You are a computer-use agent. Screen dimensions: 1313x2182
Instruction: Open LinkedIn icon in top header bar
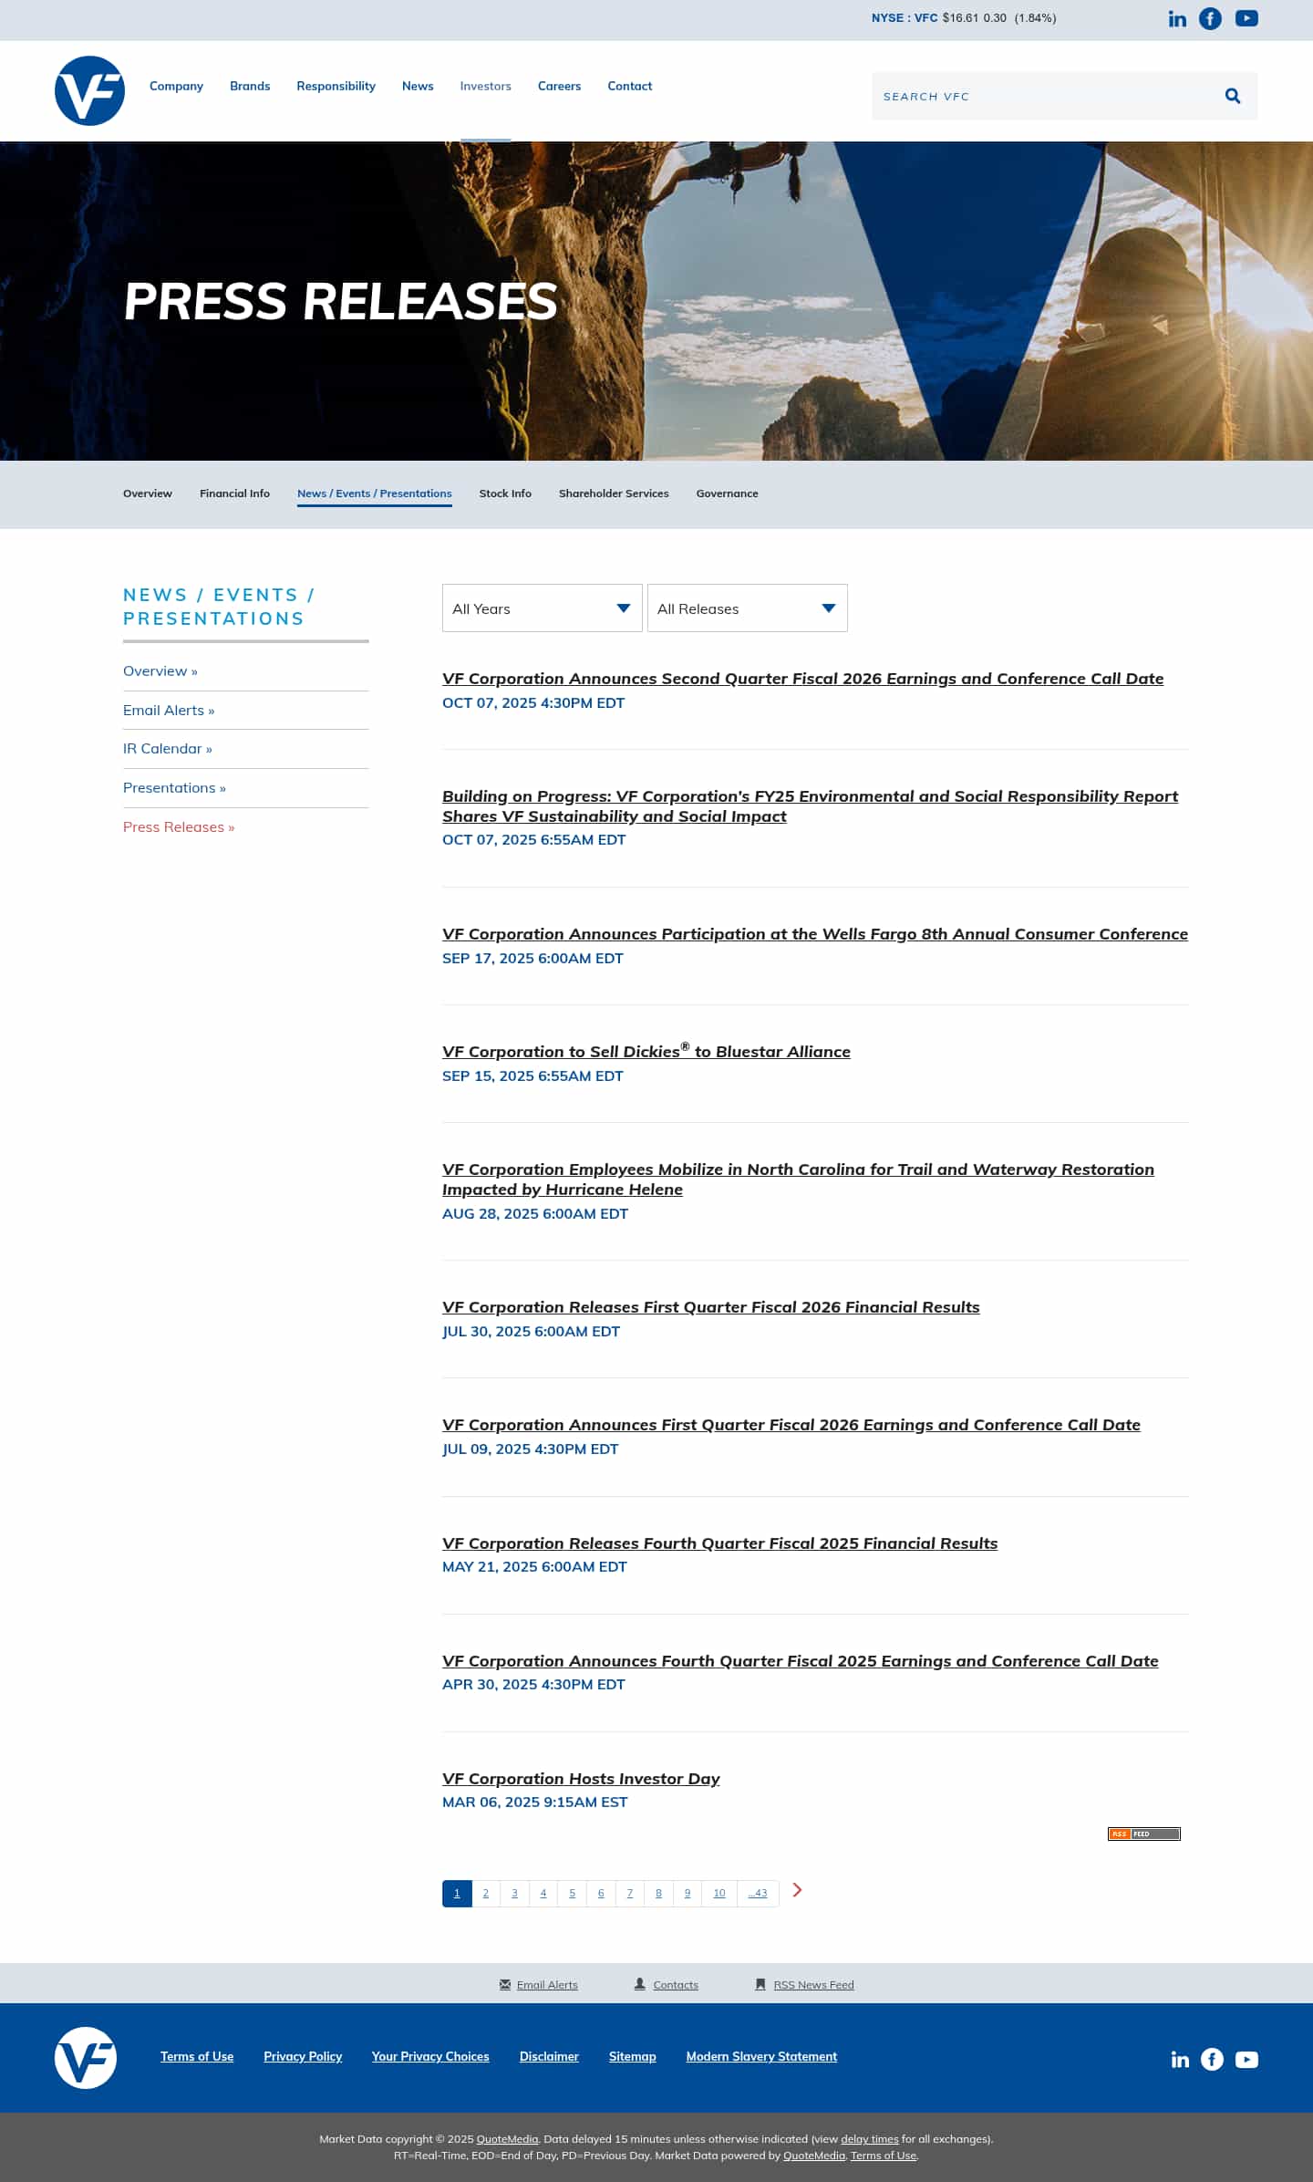(1177, 19)
